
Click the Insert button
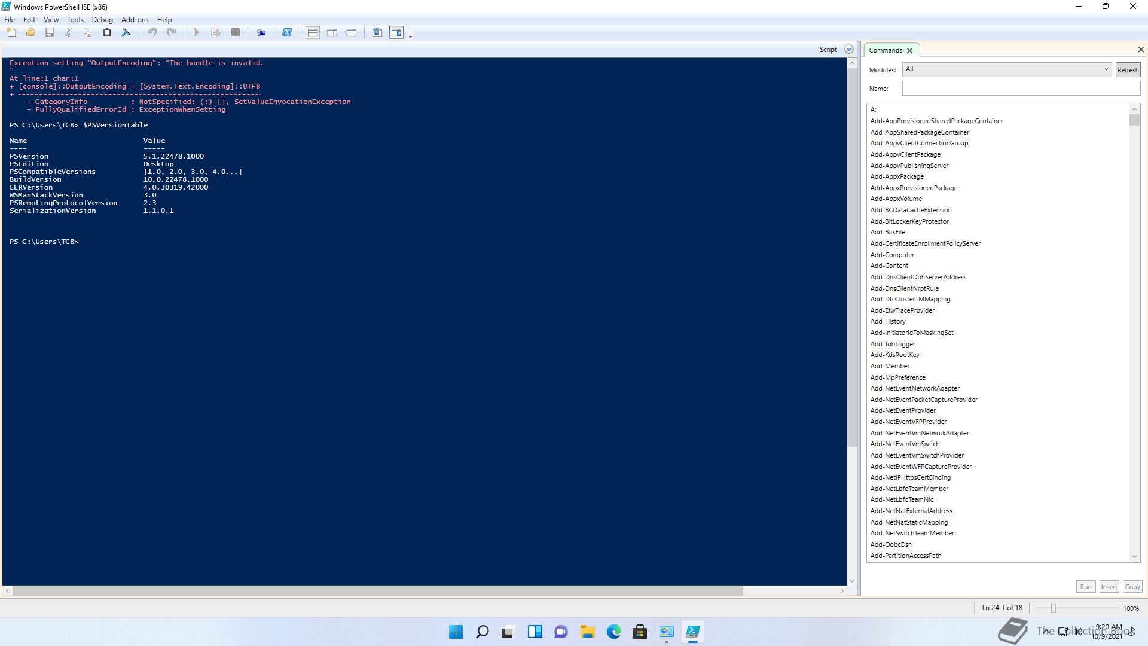tap(1109, 587)
